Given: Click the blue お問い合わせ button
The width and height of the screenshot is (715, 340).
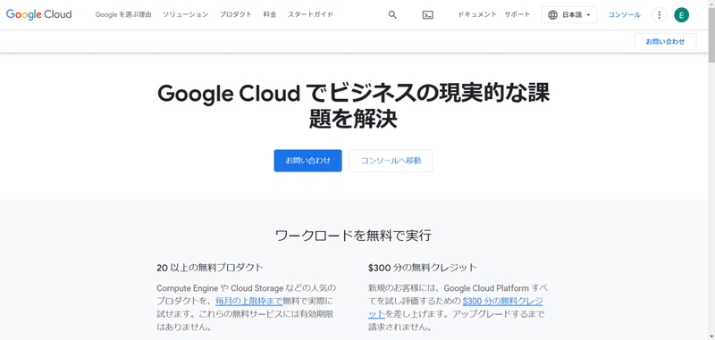Looking at the screenshot, I should tap(307, 161).
